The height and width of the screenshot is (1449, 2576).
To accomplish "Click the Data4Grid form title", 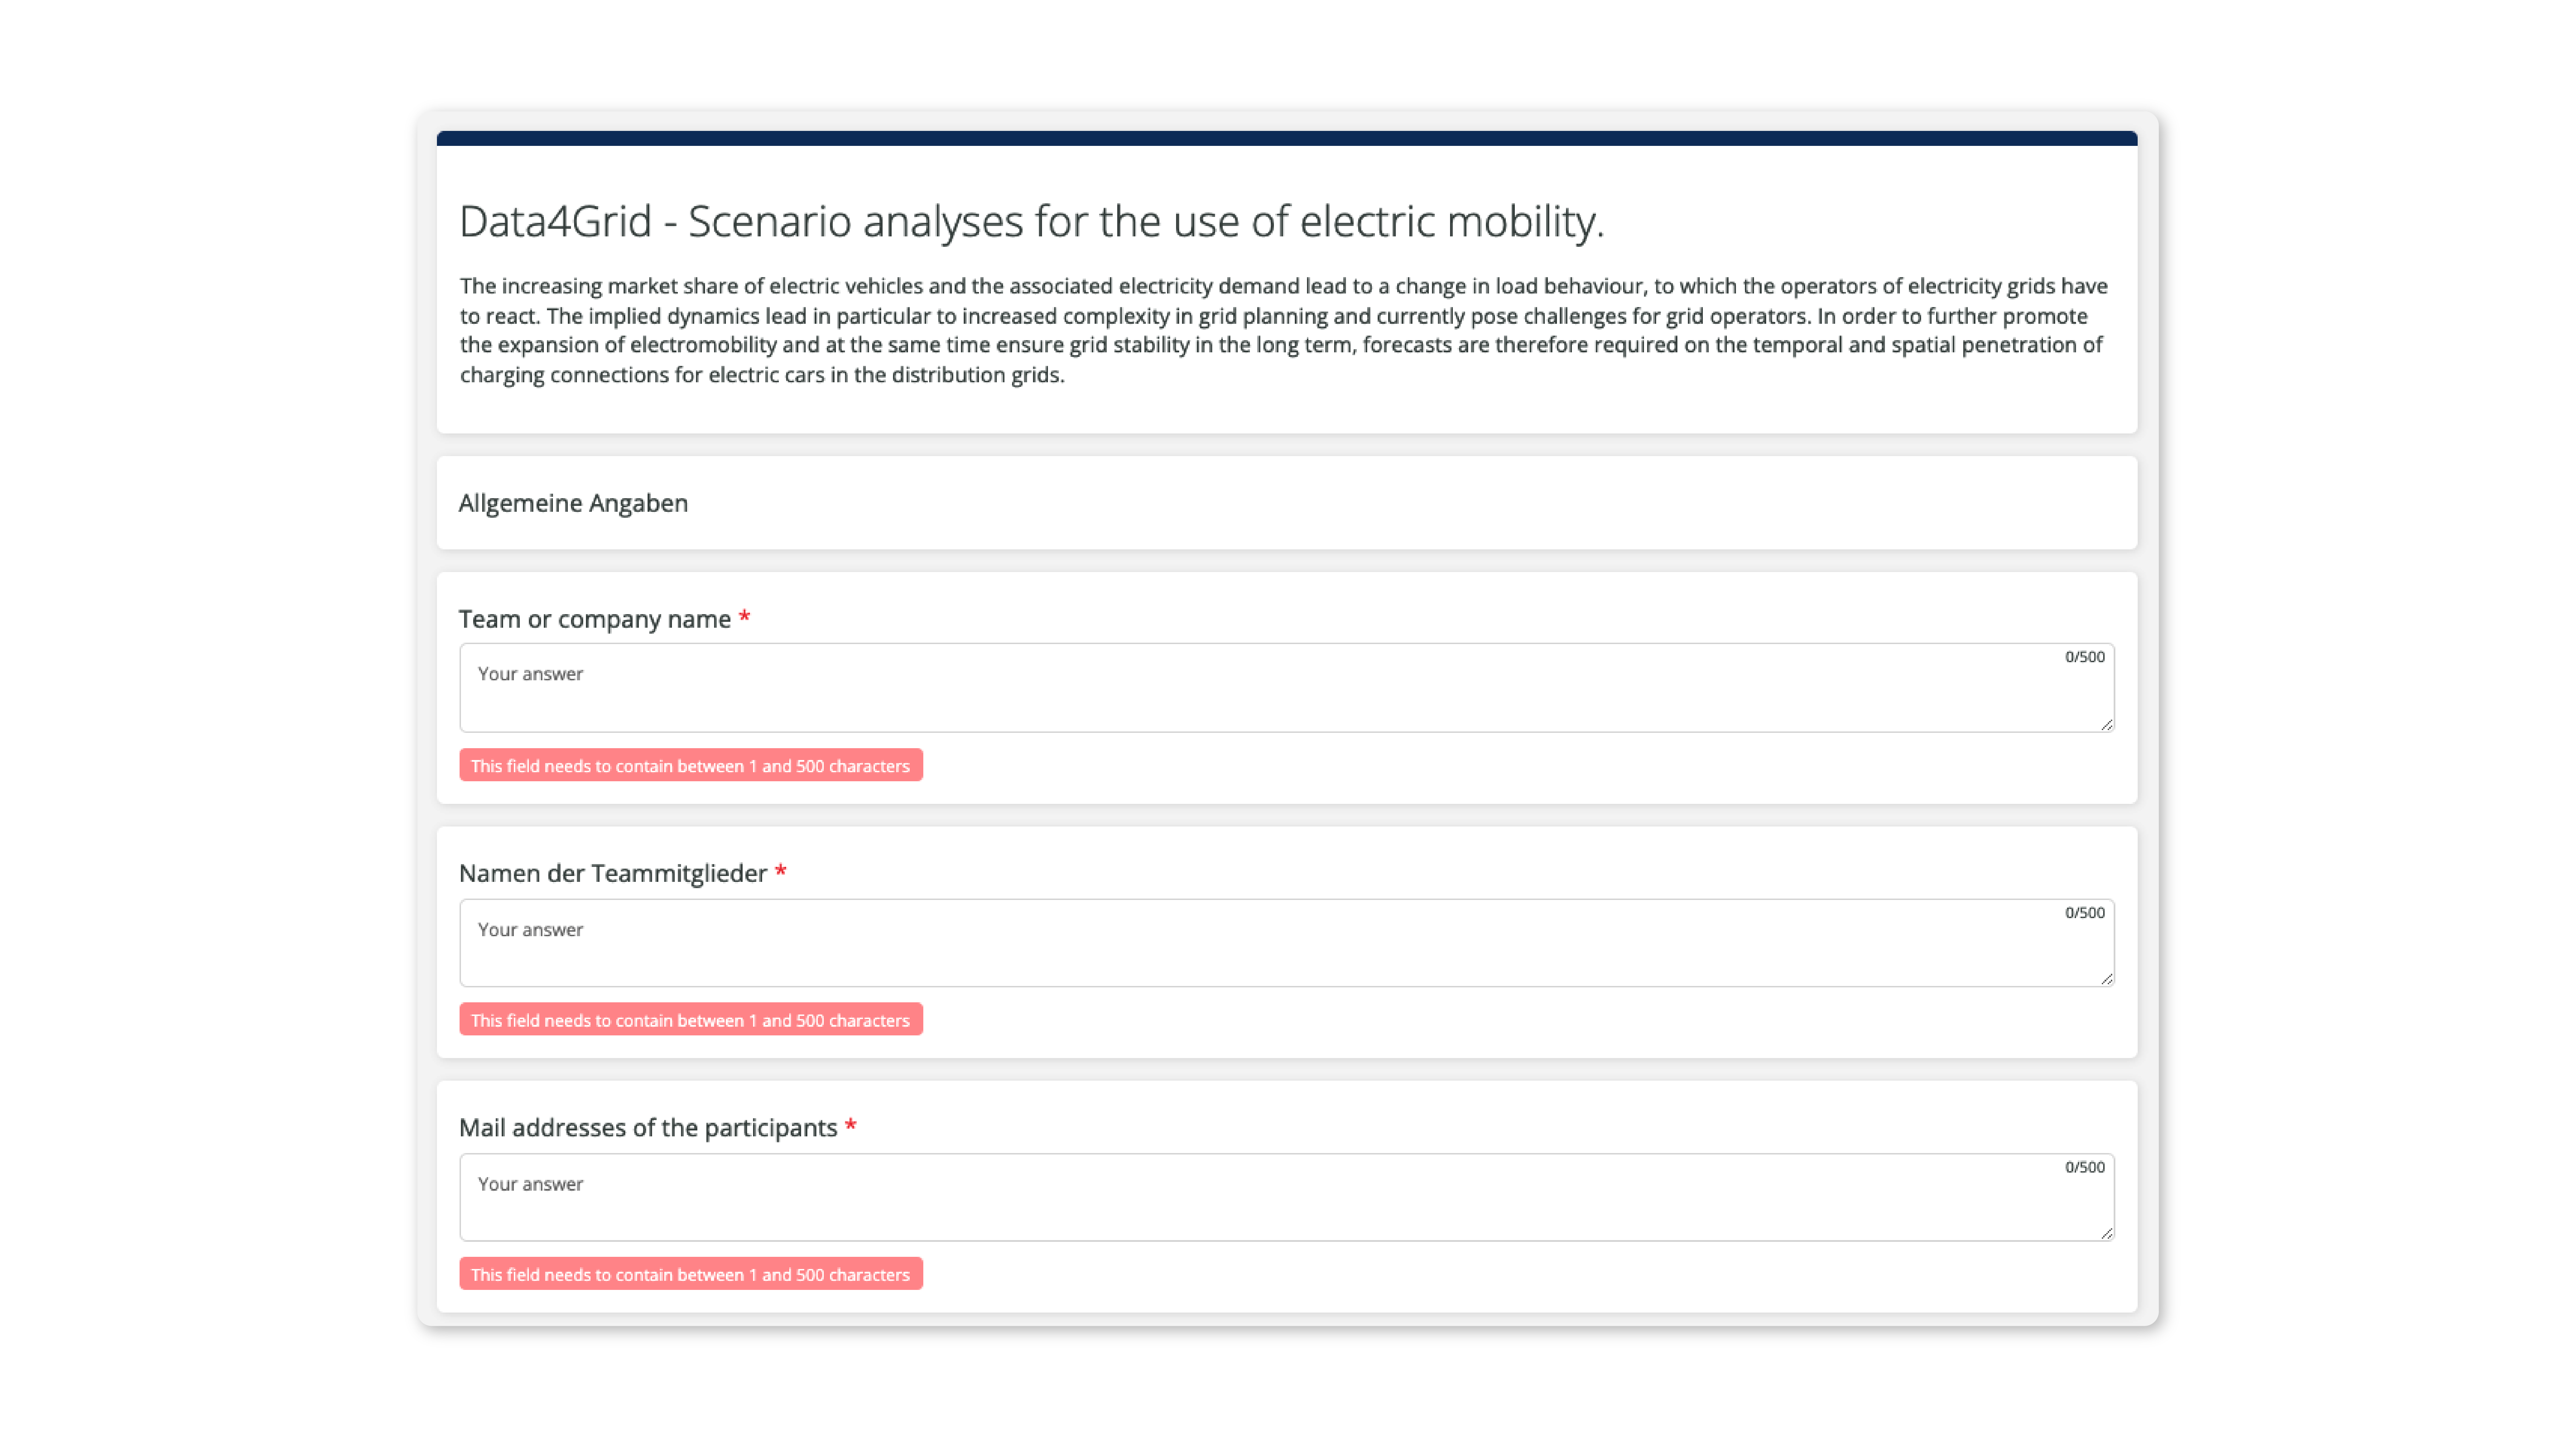I will 1031,221.
